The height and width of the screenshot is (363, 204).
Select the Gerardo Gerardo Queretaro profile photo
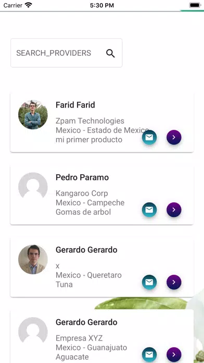(33, 260)
